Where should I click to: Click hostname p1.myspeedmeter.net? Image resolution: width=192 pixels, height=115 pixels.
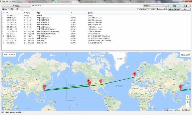[95, 43]
